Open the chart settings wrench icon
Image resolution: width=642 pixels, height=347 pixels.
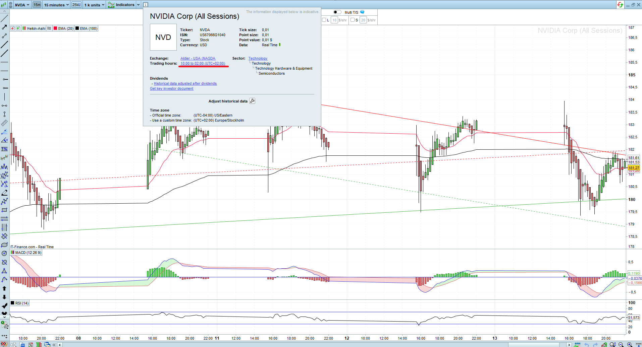point(604,344)
